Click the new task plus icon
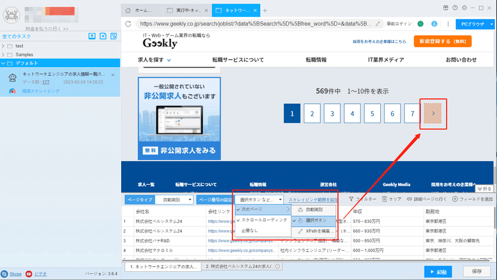The width and height of the screenshot is (497, 280). point(103,36)
